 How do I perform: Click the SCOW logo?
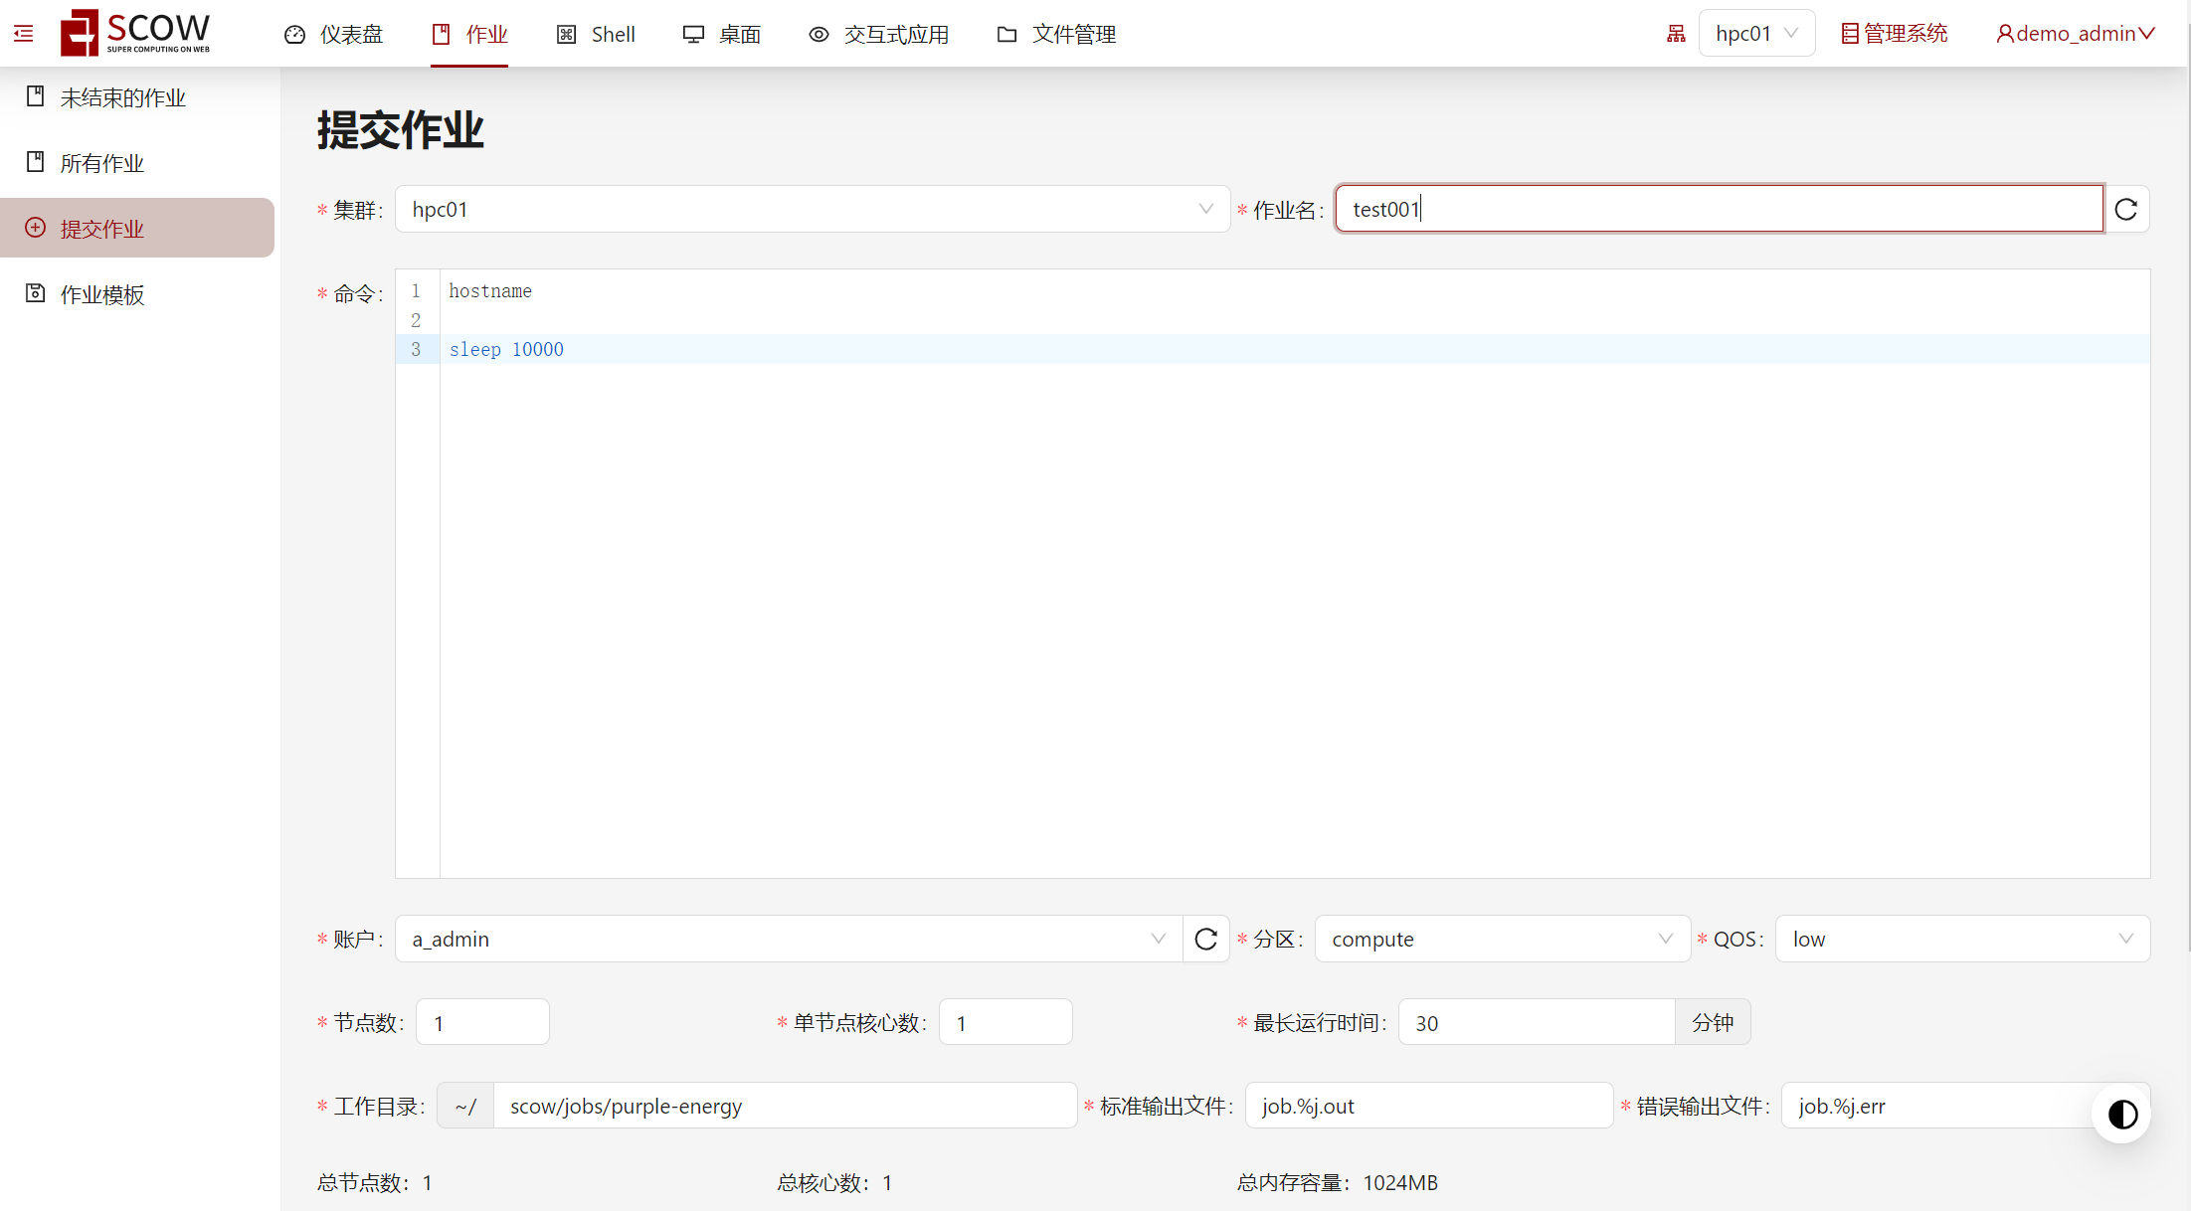click(135, 33)
